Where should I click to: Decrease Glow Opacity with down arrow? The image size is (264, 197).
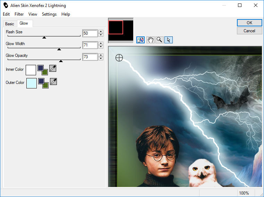click(101, 58)
